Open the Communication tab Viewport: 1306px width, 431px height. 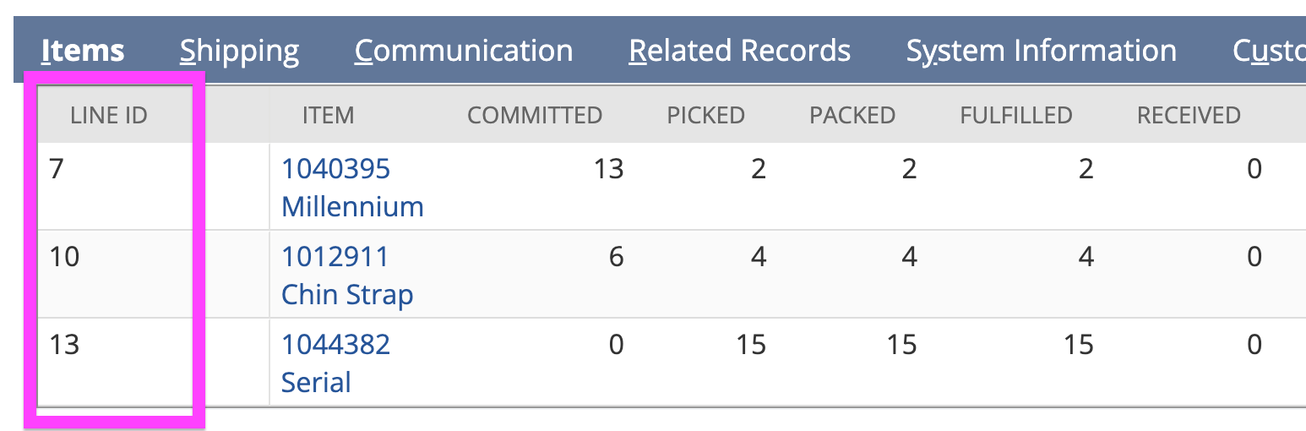pos(463,51)
